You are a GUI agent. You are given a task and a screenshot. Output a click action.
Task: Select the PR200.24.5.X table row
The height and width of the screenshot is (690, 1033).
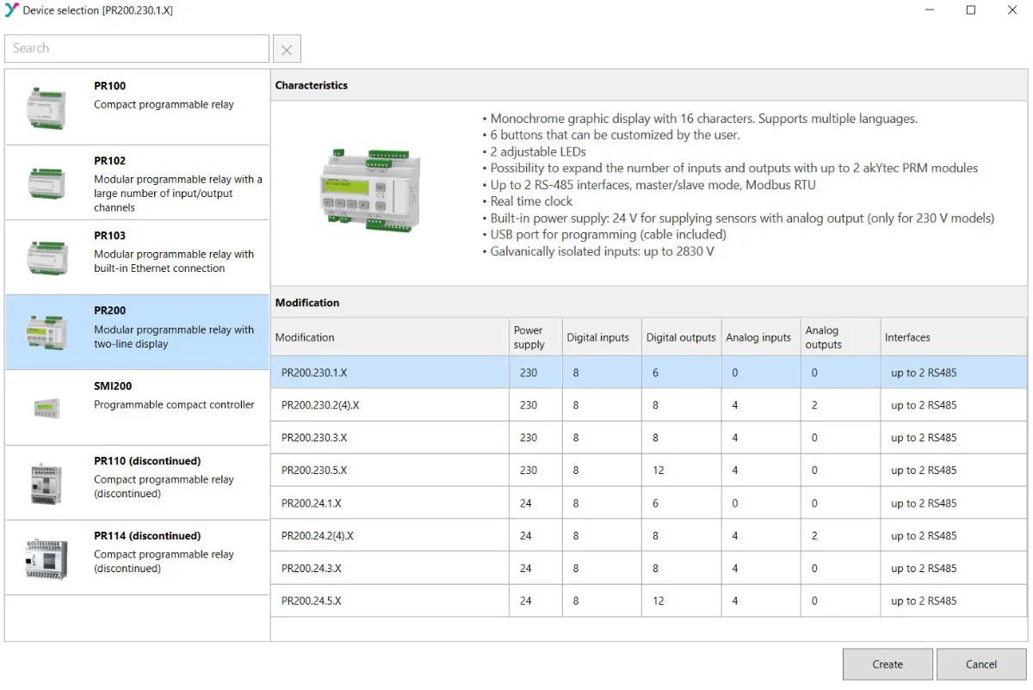tap(389, 601)
